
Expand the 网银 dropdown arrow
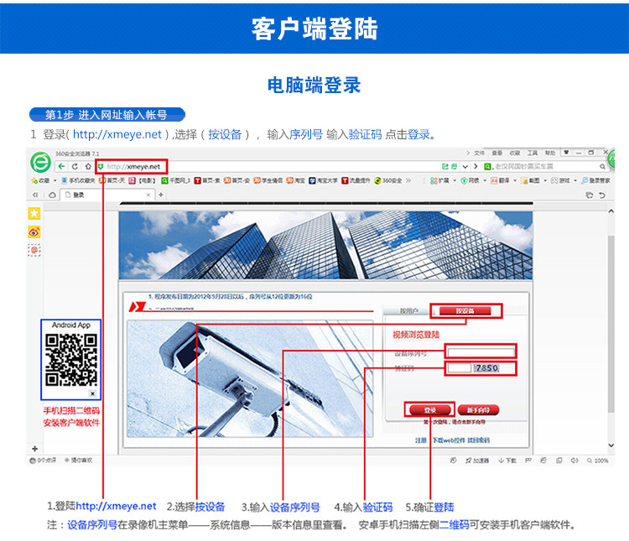485,180
